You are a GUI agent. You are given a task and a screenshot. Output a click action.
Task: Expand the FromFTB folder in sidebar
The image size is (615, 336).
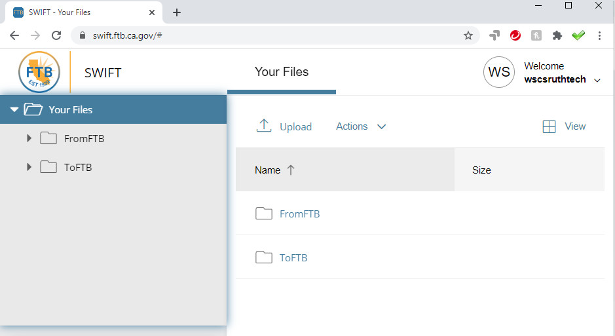click(x=29, y=138)
